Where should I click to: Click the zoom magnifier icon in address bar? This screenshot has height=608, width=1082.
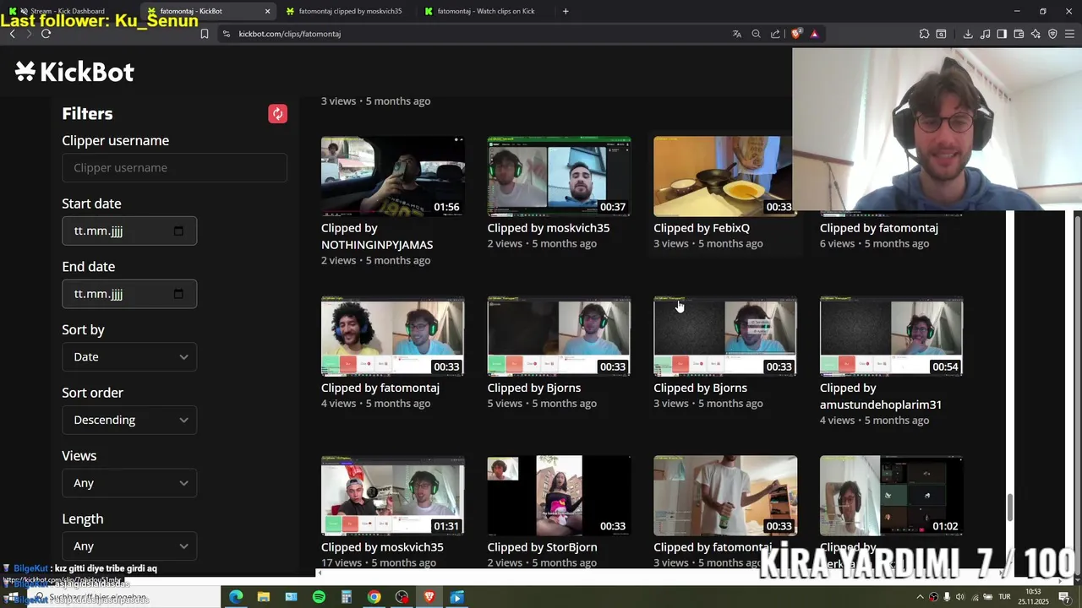coord(757,34)
